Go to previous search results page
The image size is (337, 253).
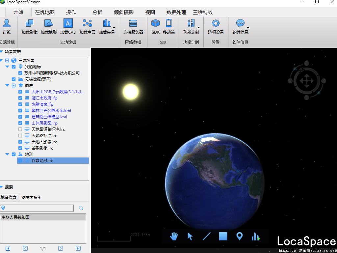(x=25, y=248)
